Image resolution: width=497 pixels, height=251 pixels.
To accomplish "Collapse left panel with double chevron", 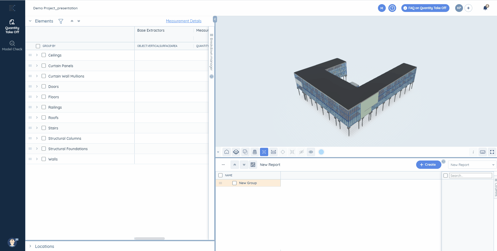I will (x=215, y=19).
